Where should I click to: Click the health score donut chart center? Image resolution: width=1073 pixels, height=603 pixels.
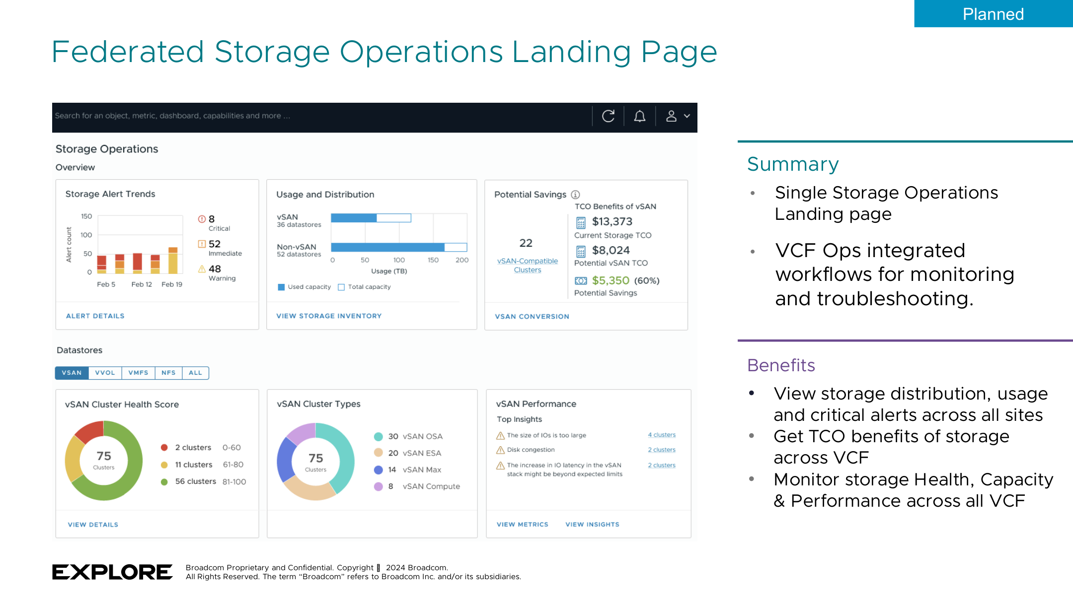pyautogui.click(x=103, y=460)
